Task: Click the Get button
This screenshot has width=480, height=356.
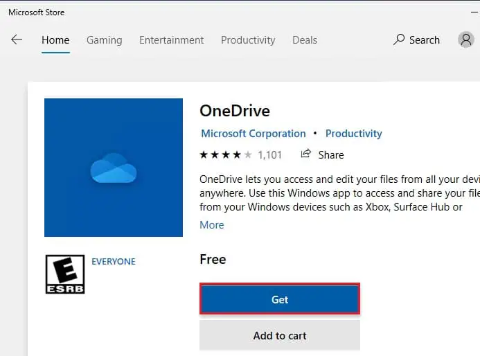Action: [x=280, y=299]
